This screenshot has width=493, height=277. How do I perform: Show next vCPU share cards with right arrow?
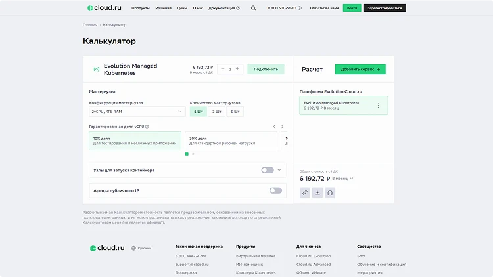click(283, 127)
